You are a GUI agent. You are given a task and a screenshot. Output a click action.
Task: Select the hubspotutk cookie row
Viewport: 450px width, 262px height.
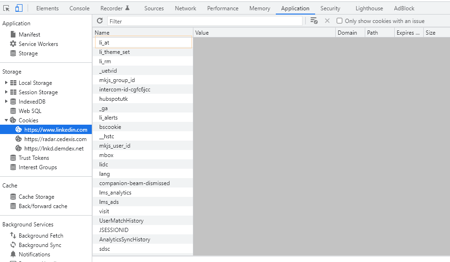click(x=143, y=98)
